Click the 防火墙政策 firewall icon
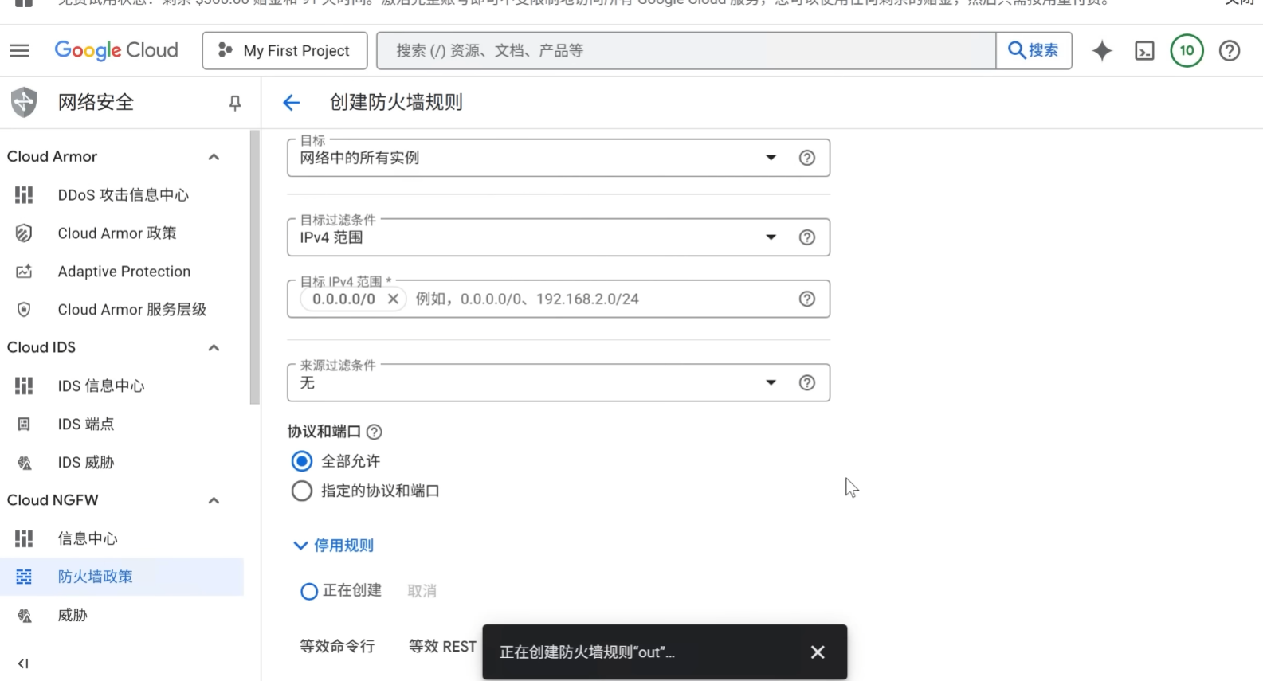 (24, 577)
